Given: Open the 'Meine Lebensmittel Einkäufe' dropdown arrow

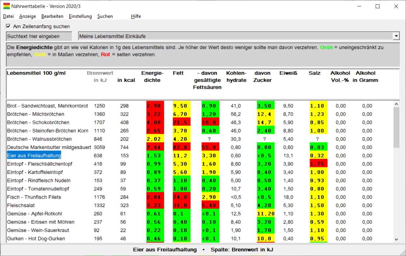Looking at the screenshot, I should 396,36.
